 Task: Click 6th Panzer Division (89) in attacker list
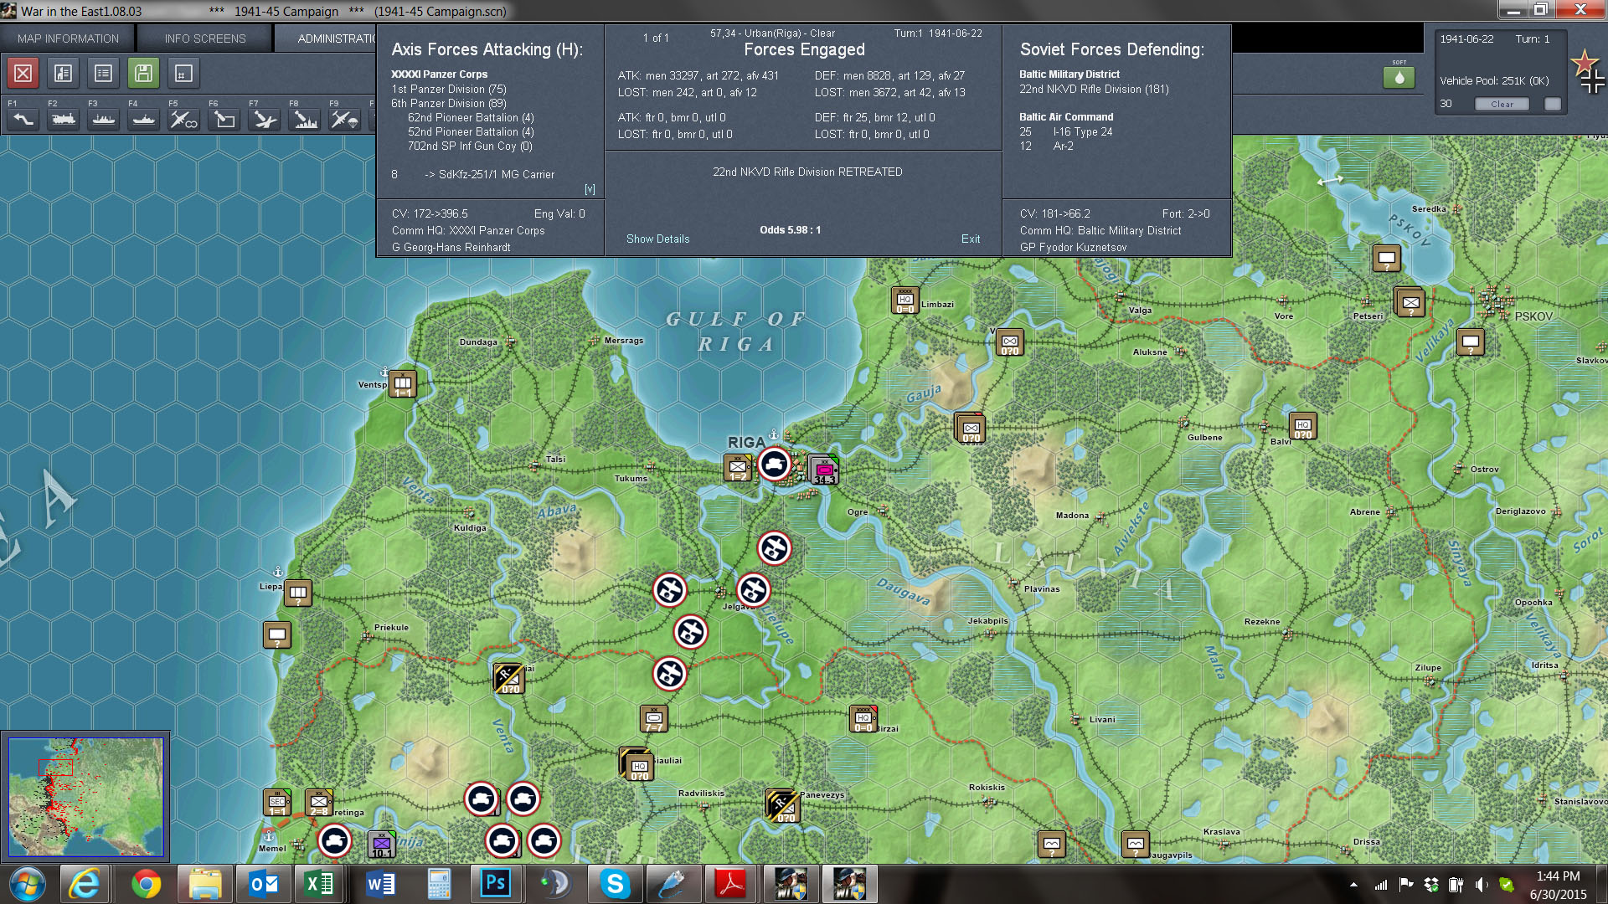[449, 104]
